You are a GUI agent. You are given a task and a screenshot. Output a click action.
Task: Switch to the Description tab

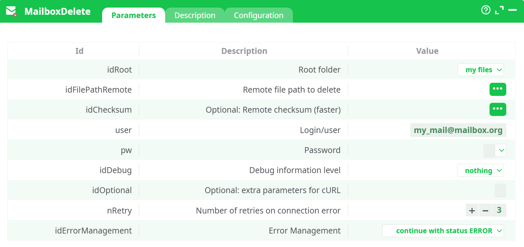tap(195, 15)
